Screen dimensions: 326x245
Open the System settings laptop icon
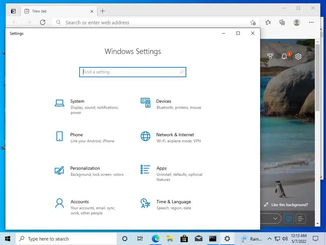(x=60, y=103)
